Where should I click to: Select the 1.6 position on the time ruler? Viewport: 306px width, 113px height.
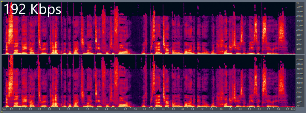[x=78, y=109]
